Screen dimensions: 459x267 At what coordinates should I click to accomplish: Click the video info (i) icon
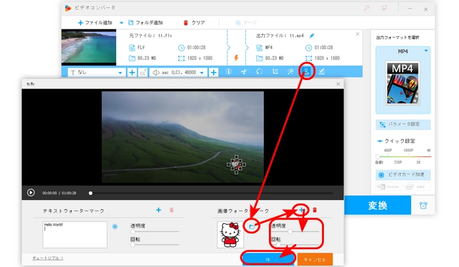point(228,72)
